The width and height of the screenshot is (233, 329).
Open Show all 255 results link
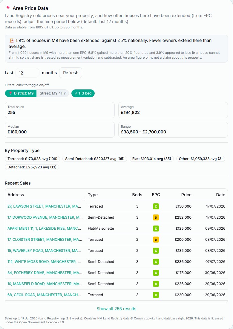click(116, 309)
